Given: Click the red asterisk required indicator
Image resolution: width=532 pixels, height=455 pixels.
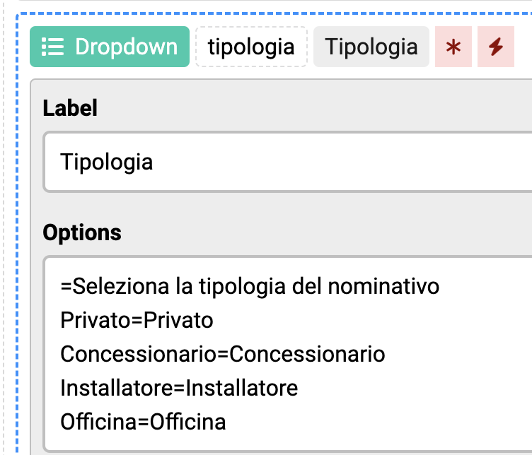Looking at the screenshot, I should [x=453, y=47].
